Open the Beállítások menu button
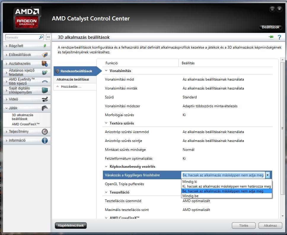287x235 pixels. tap(270, 27)
